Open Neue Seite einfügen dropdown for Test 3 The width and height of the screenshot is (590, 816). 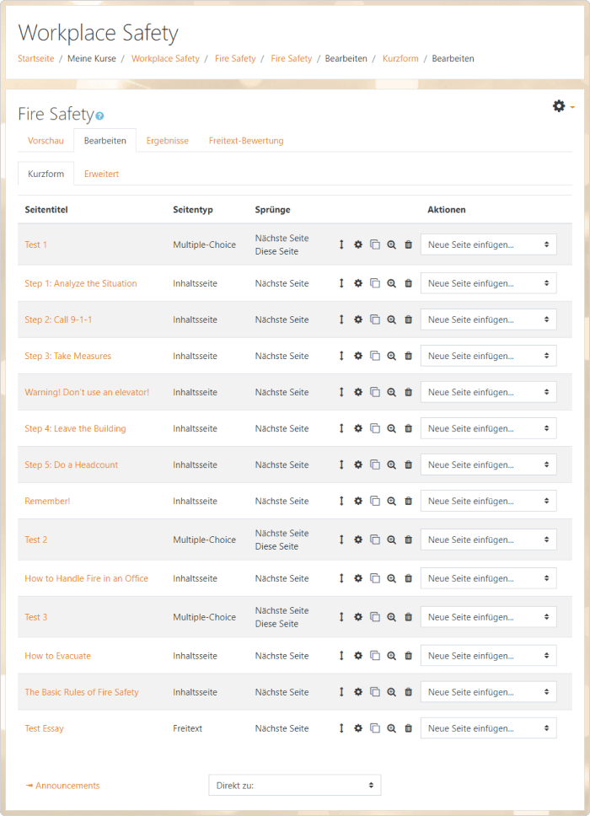point(489,617)
